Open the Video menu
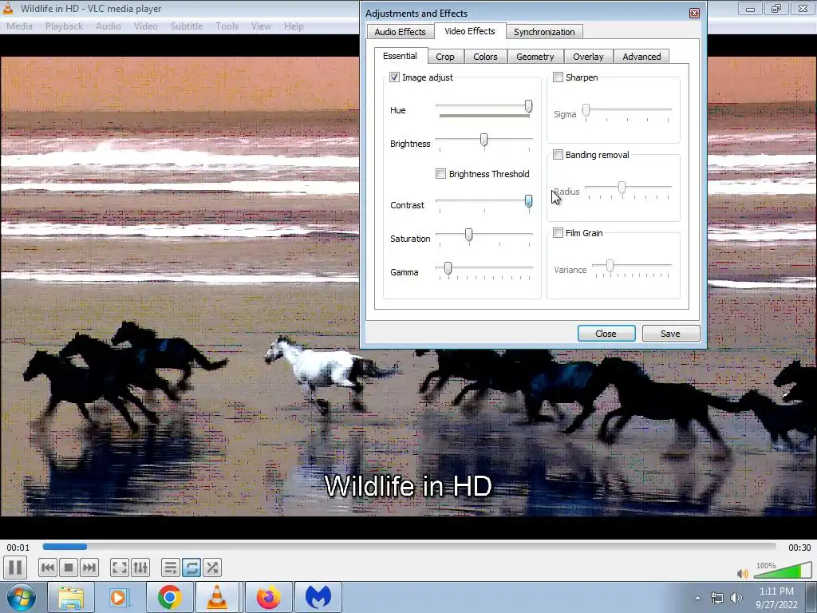 145,26
